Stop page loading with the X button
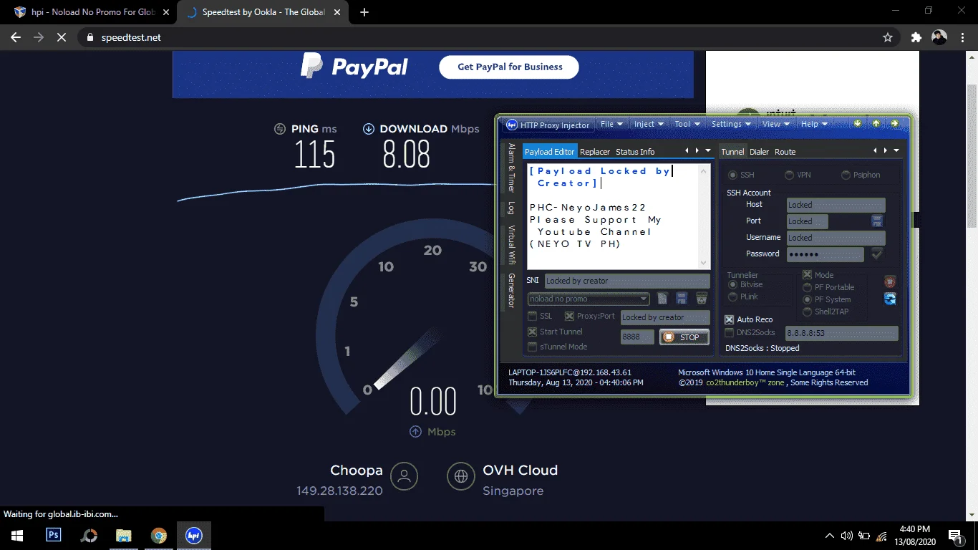 tap(62, 37)
